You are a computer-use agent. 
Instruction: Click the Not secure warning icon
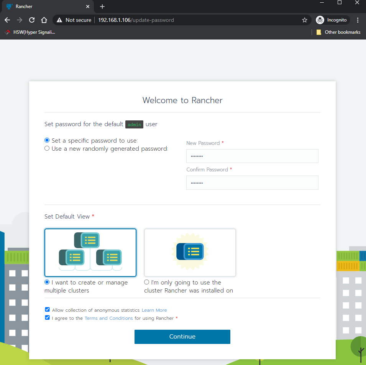(x=59, y=20)
